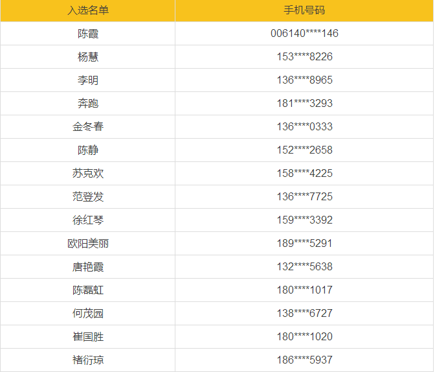Click phone number 159****3392
435x372 pixels.
304,220
